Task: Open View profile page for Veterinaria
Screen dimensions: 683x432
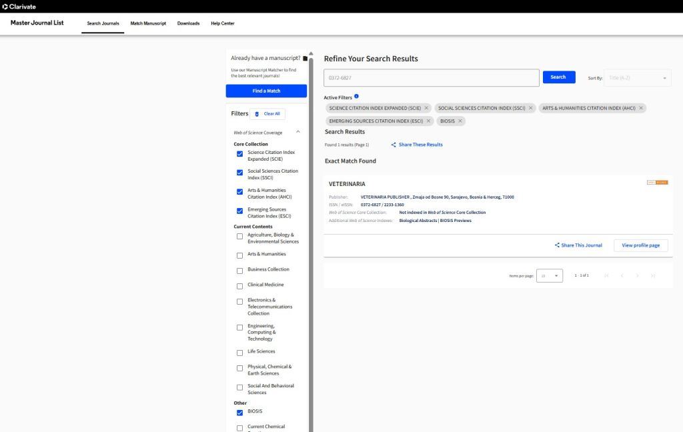Action: click(640, 245)
